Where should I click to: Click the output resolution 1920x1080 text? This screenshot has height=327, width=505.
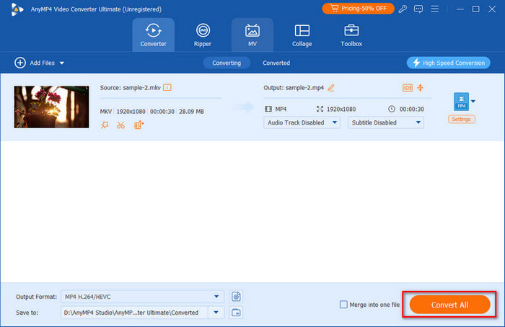[x=341, y=109]
